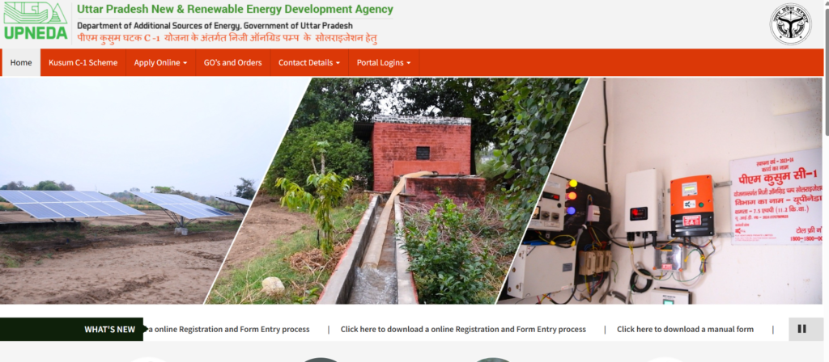
Task: Click the WHAT'S NEW label
Action: point(109,330)
